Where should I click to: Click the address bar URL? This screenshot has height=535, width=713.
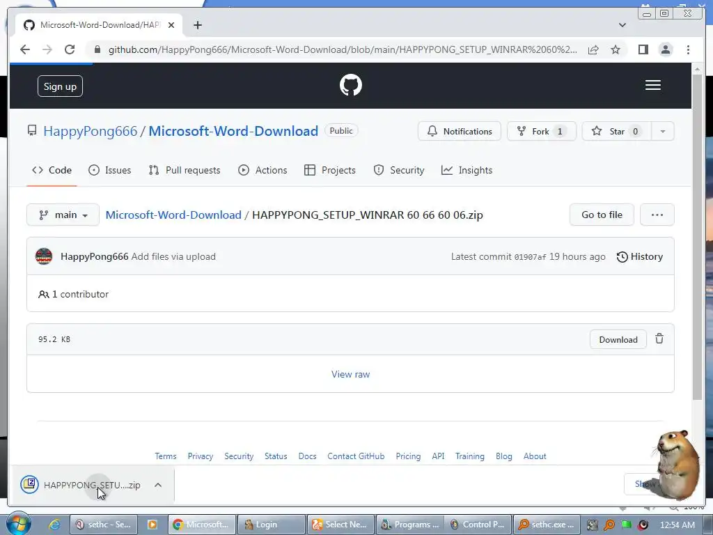[343, 49]
